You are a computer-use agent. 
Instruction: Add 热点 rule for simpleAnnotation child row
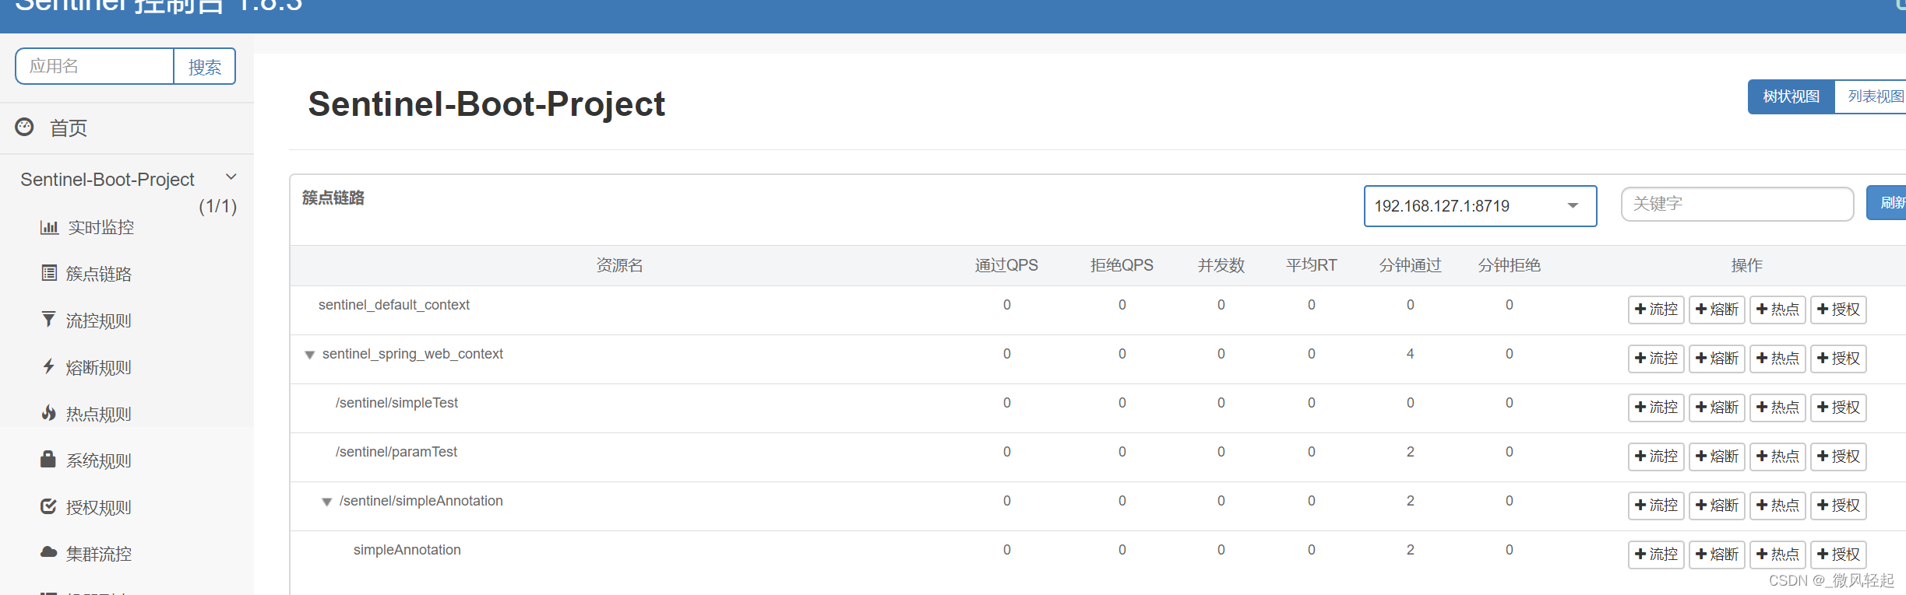point(1777,555)
